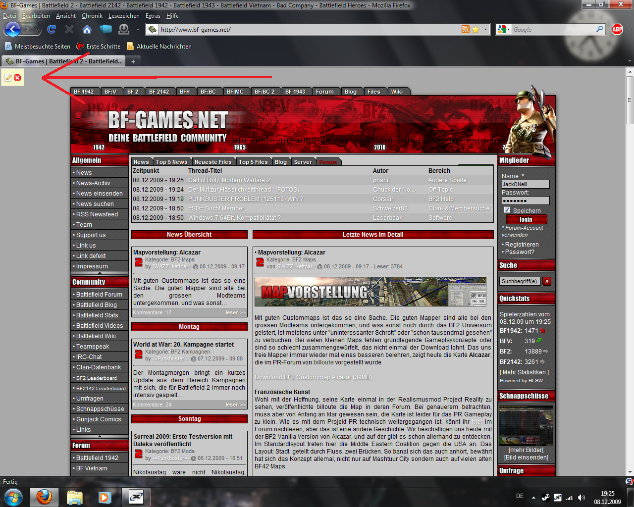Open the Mehr Statistiken link
This screenshot has height=507, width=634.
(524, 372)
